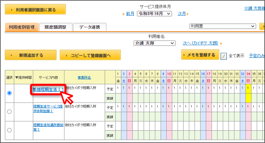Click the コピーして登録画面へ button
The width and height of the screenshot is (265, 143).
click(90, 55)
